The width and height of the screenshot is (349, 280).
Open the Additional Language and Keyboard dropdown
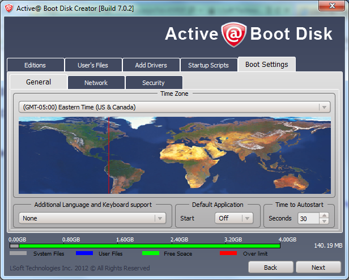point(92,218)
